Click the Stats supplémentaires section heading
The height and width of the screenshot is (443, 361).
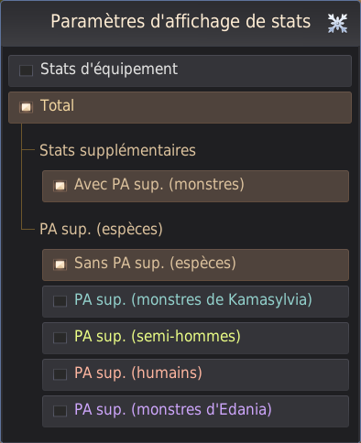pyautogui.click(x=117, y=151)
